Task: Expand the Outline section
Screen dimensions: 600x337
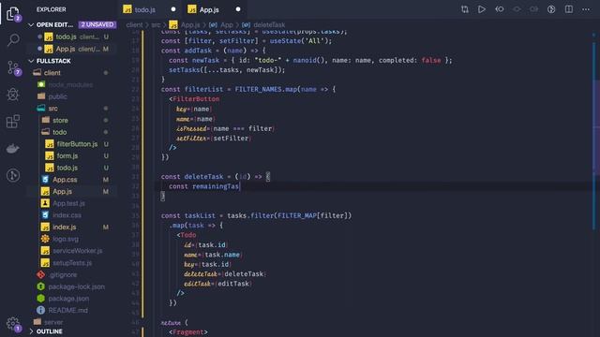Action: [31, 331]
